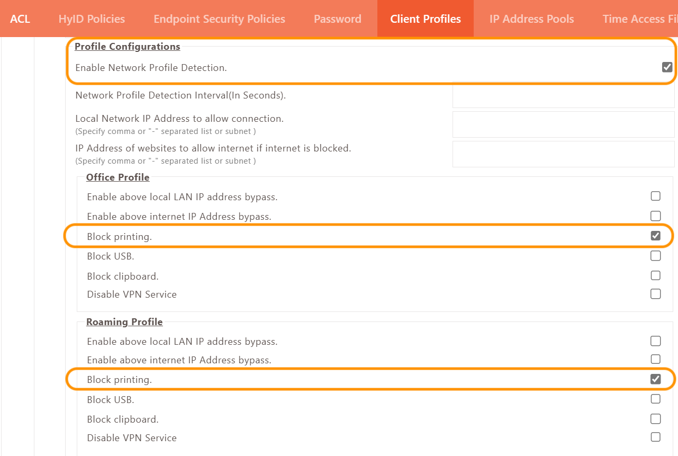This screenshot has height=456, width=678.
Task: Open the ACL tab
Action: pos(20,19)
